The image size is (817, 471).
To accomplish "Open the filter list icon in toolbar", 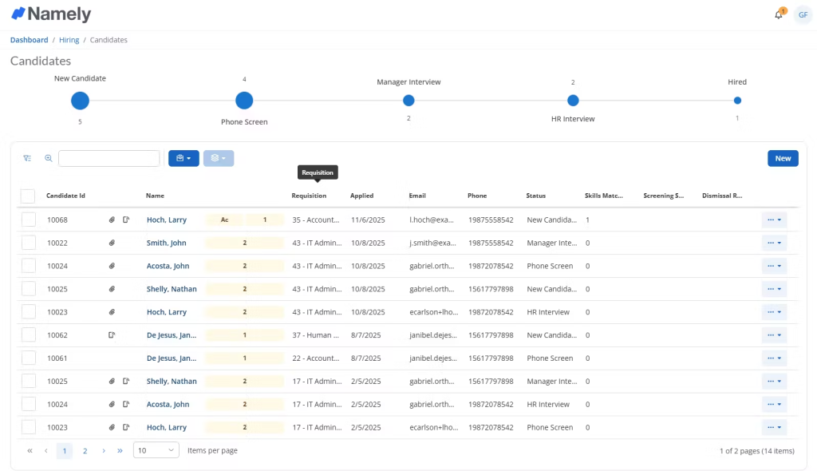I will [27, 158].
